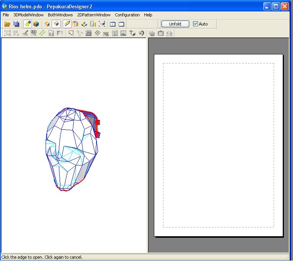Screen dimensions: 293x264
Task: Click the printer print icon
Action: pyautogui.click(x=169, y=33)
